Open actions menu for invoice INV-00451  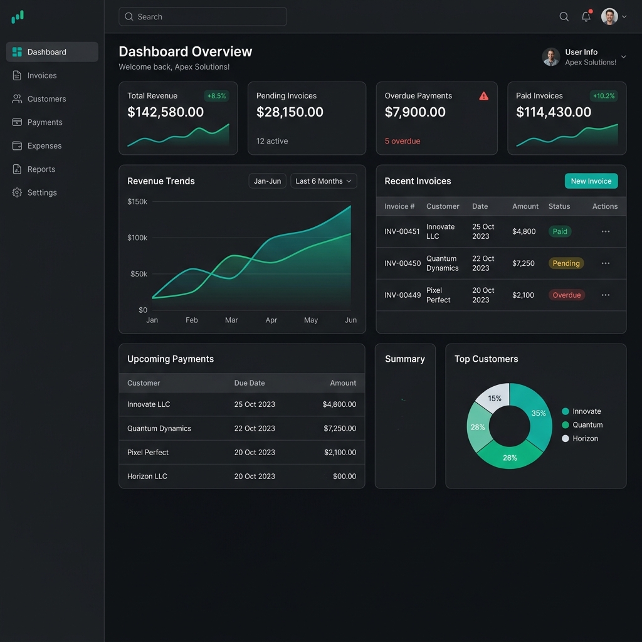605,231
